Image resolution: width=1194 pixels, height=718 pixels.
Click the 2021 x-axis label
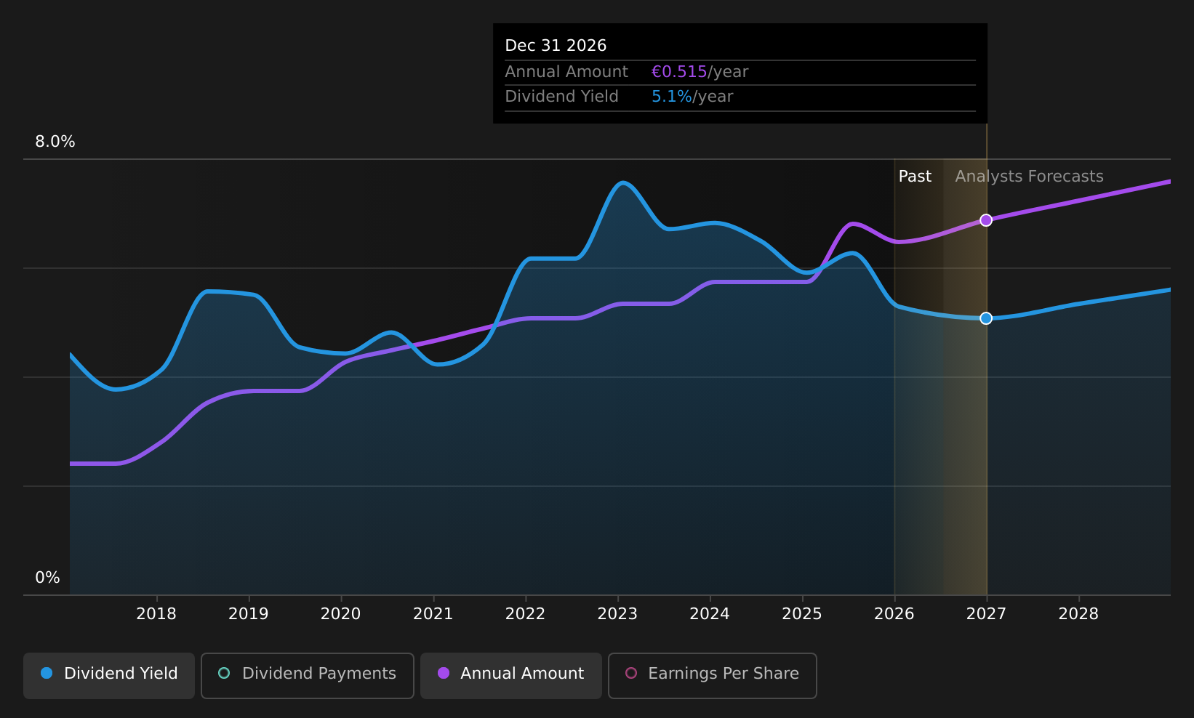click(x=433, y=614)
